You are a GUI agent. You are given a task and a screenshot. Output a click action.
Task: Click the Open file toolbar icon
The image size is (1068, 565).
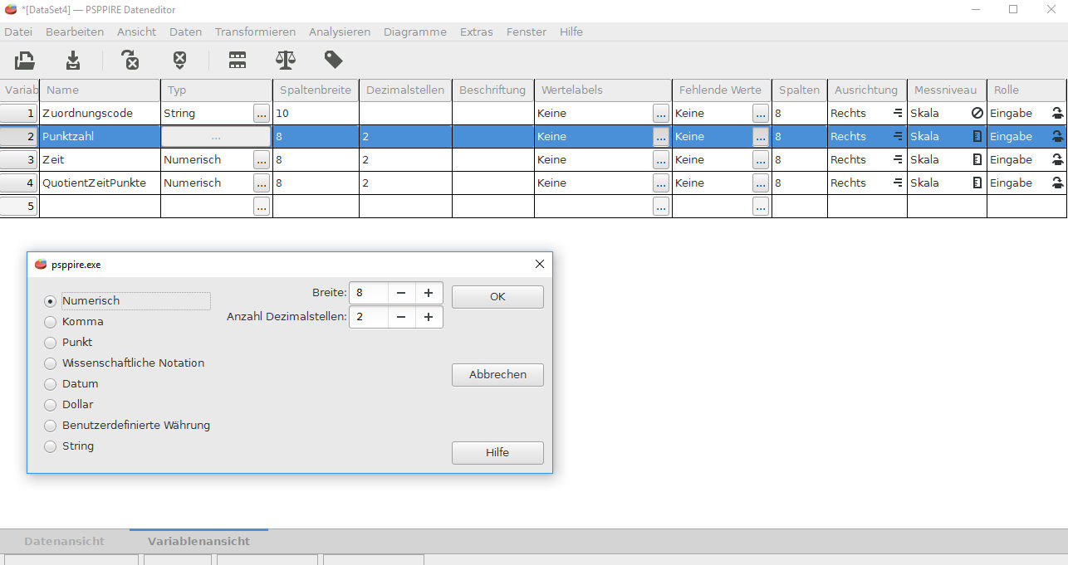pos(25,60)
